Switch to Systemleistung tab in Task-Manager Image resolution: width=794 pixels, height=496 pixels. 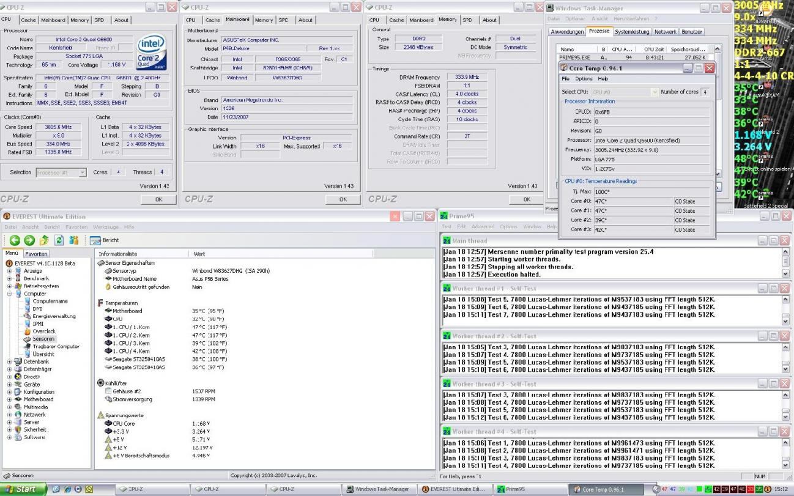click(x=632, y=31)
